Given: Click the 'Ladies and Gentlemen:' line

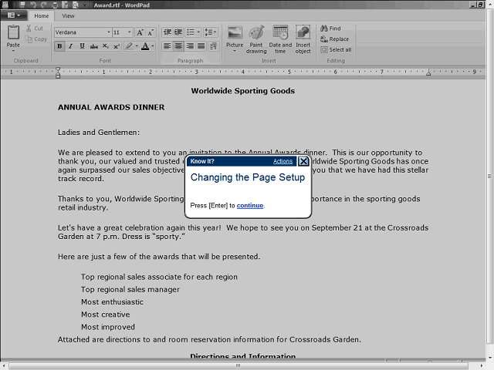Looking at the screenshot, I should pyautogui.click(x=99, y=133).
